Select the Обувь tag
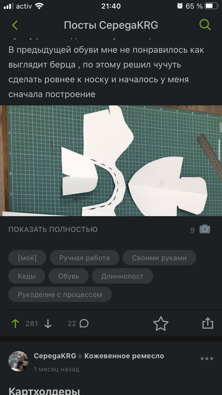The image size is (222, 395). [69, 276]
